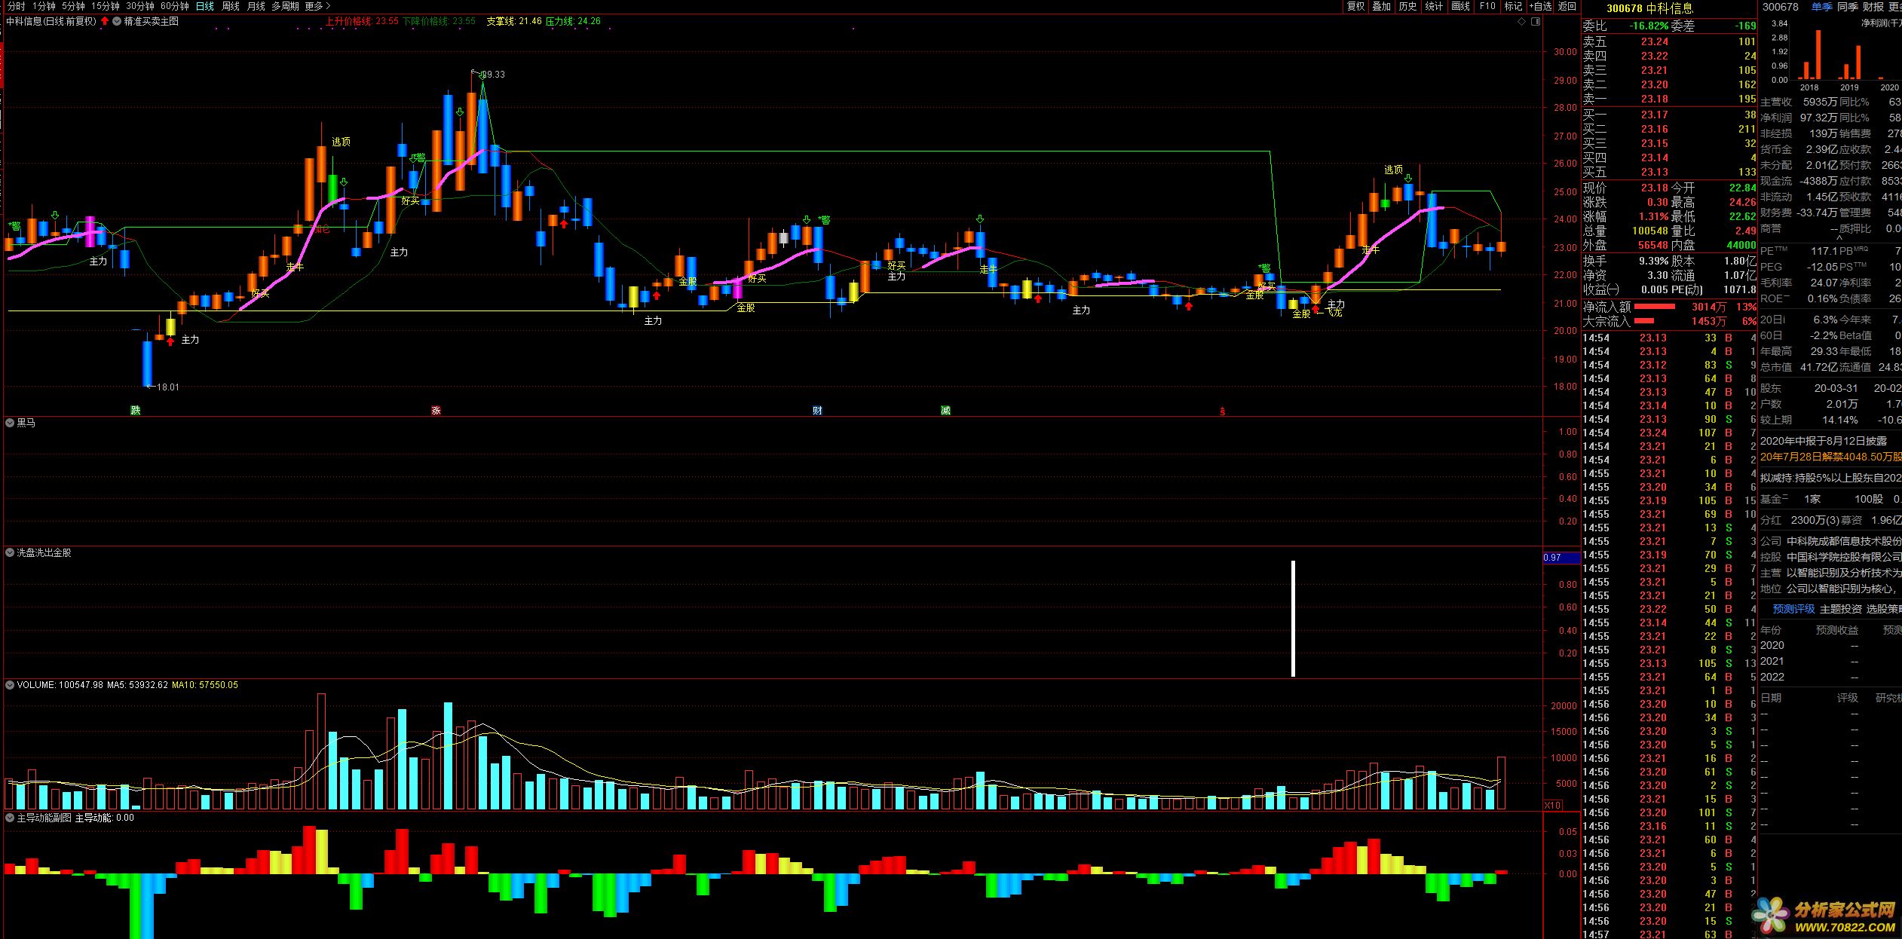1902x939 pixels.
Task: Select the 日线 period
Action: tap(205, 6)
